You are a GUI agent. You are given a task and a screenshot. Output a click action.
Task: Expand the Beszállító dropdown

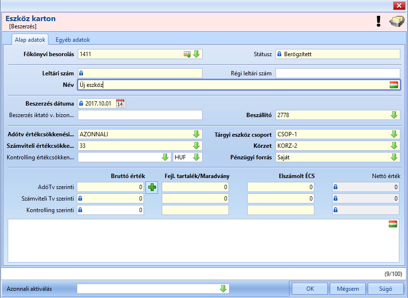click(x=394, y=115)
